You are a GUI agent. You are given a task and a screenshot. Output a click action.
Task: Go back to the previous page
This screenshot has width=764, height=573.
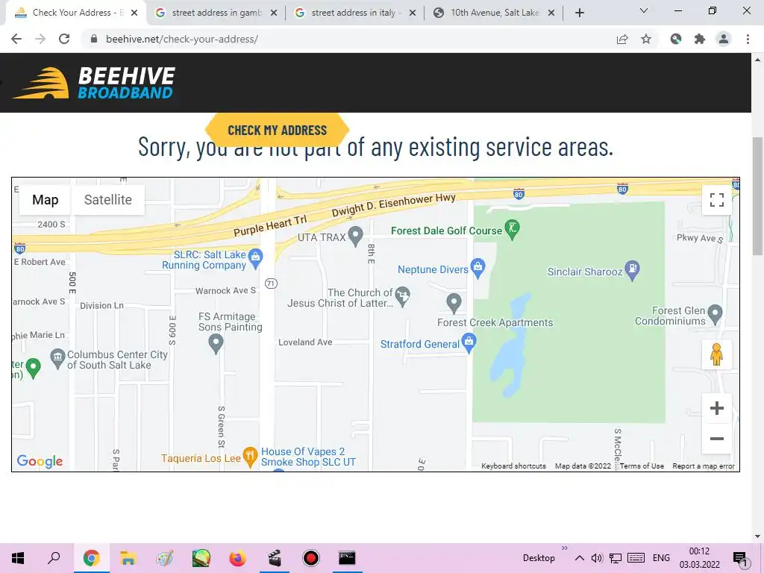(16, 39)
